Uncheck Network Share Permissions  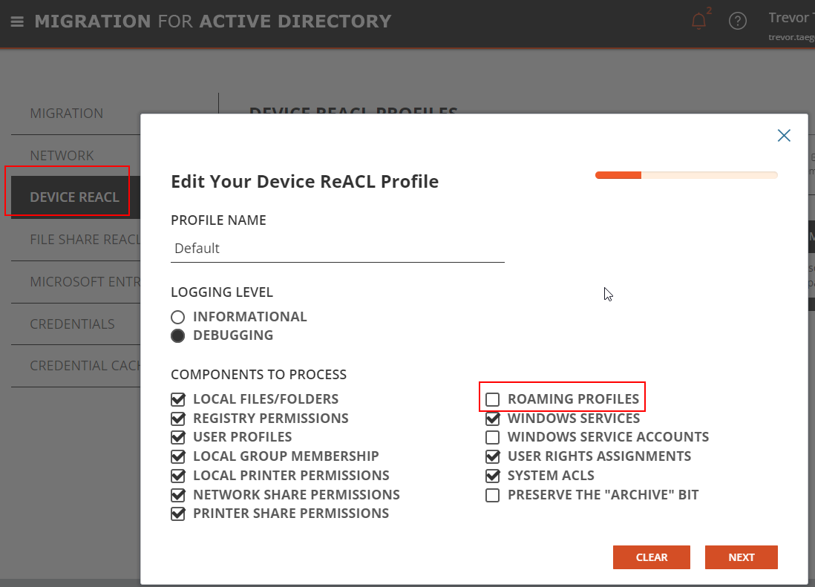[x=177, y=494]
